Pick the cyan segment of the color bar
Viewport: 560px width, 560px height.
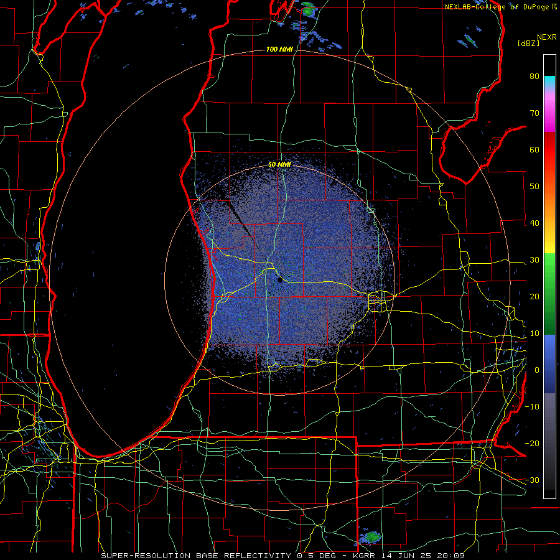point(549,81)
